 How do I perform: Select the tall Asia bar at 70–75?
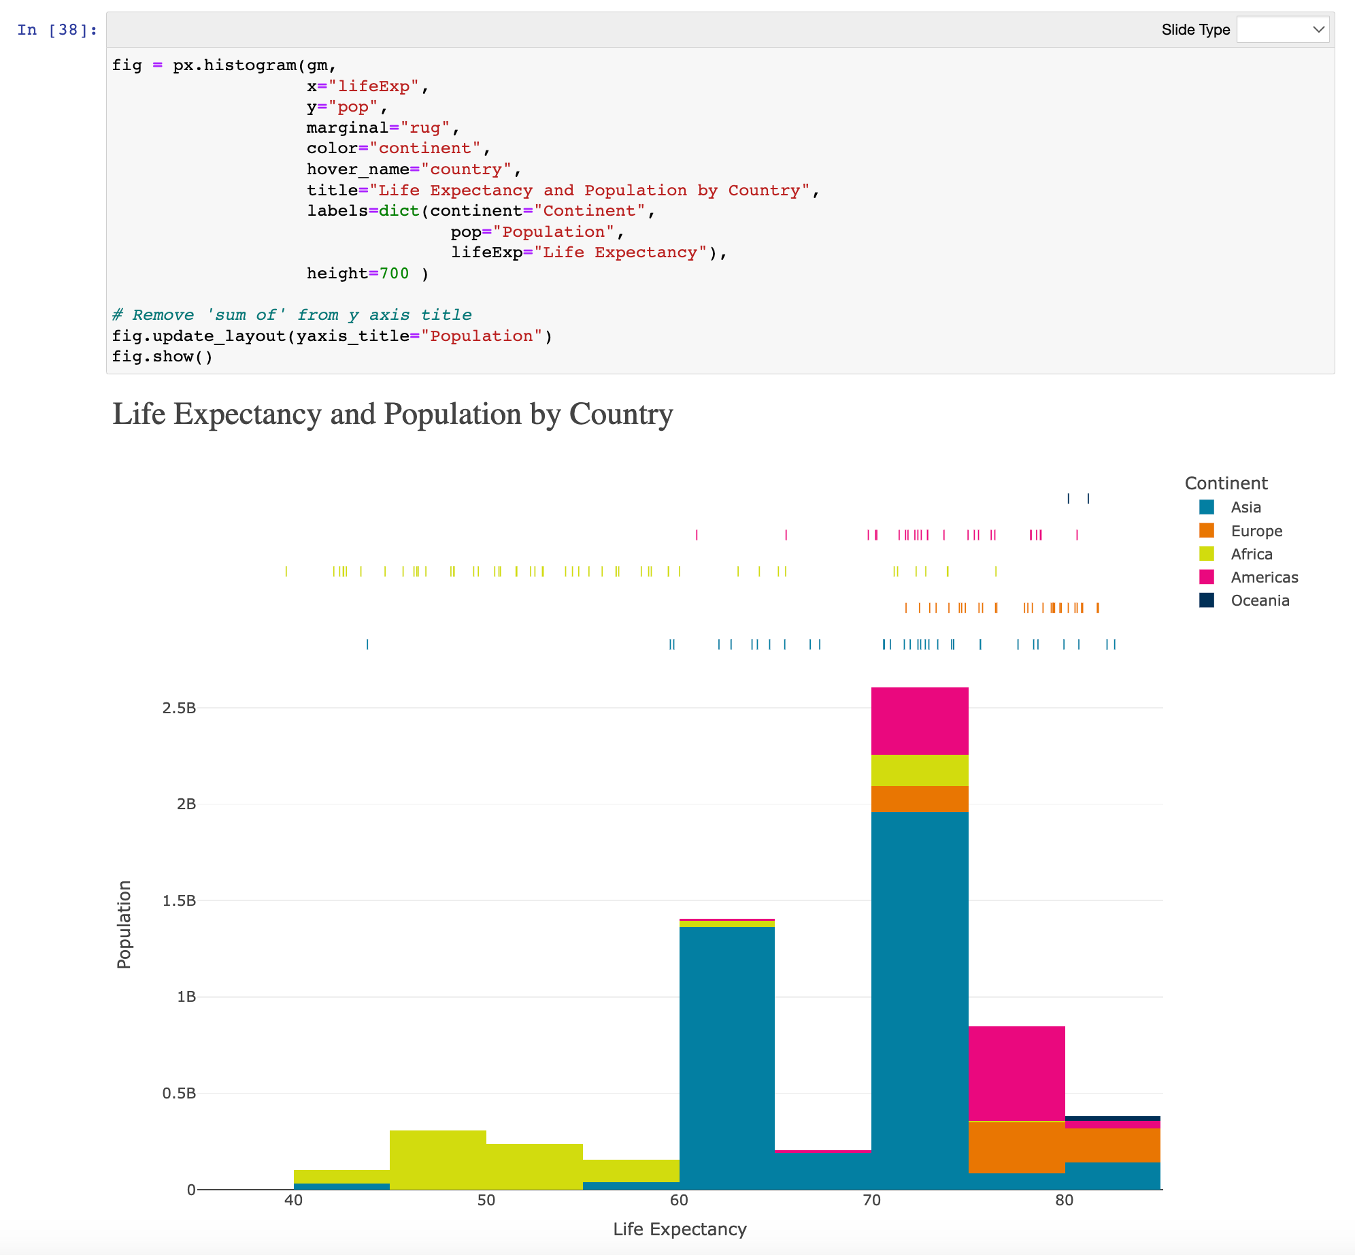tap(920, 1000)
